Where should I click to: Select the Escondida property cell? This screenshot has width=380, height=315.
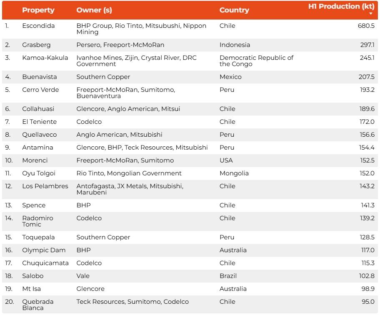[x=38, y=26]
